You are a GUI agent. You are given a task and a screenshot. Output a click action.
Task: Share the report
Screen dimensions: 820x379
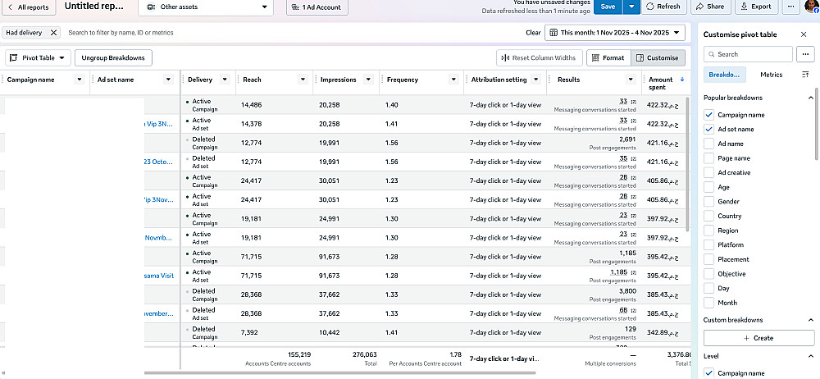(710, 7)
